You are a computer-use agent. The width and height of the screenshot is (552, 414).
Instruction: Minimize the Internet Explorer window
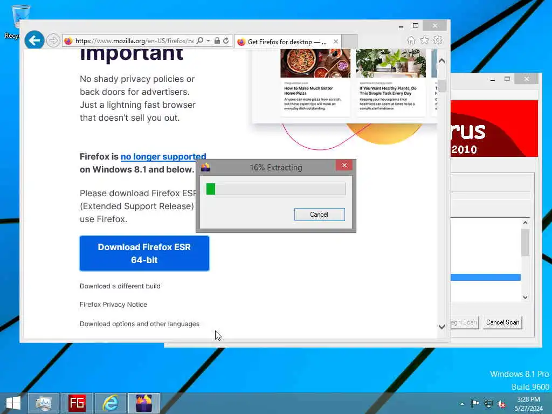click(401, 26)
